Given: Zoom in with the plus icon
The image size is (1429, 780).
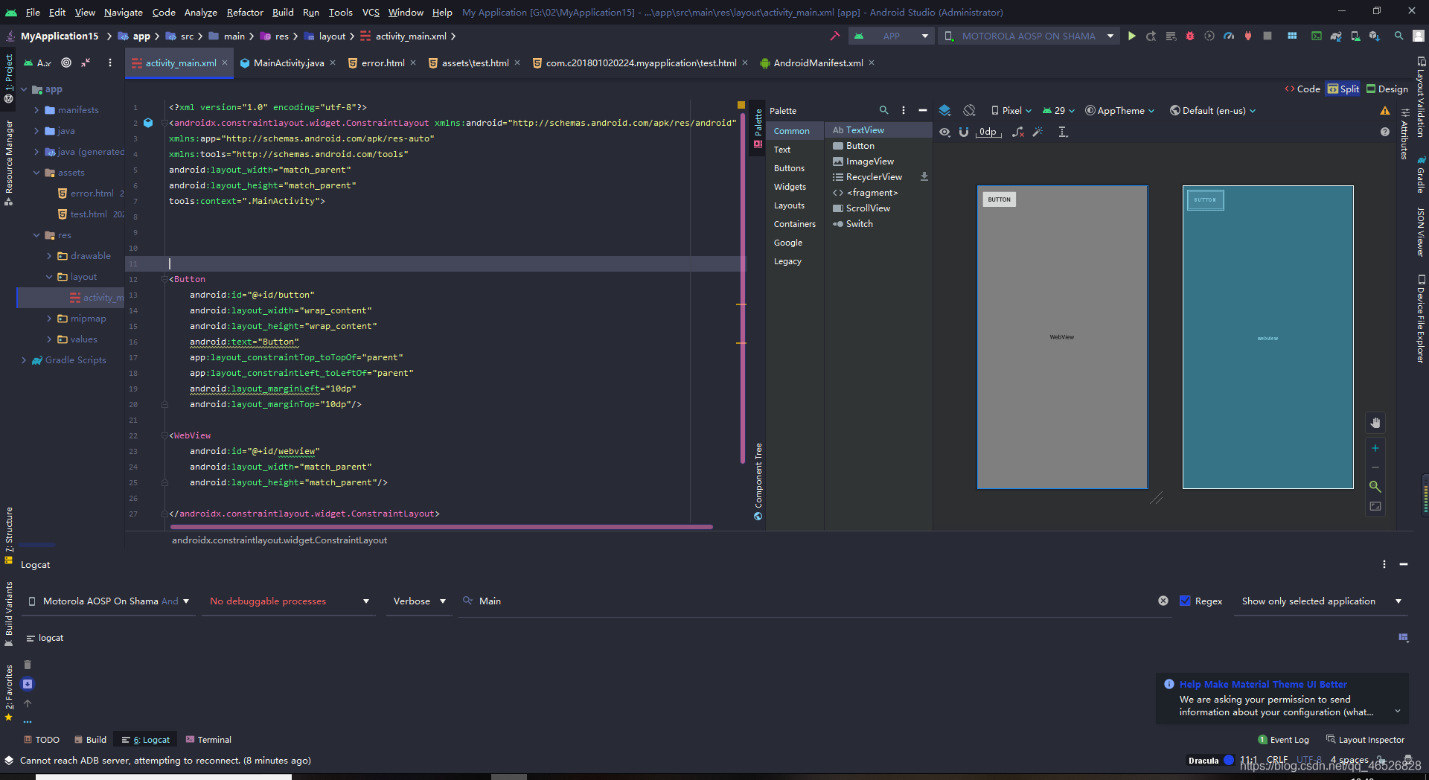Looking at the screenshot, I should click(1375, 448).
